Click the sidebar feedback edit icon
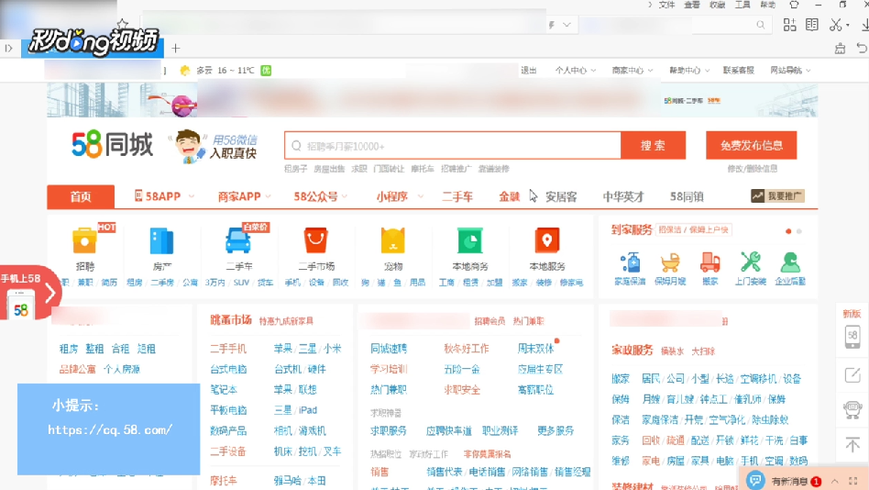This screenshot has width=869, height=490. pos(852,375)
